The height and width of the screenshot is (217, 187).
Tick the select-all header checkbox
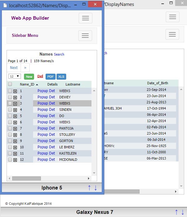tap(10, 84)
